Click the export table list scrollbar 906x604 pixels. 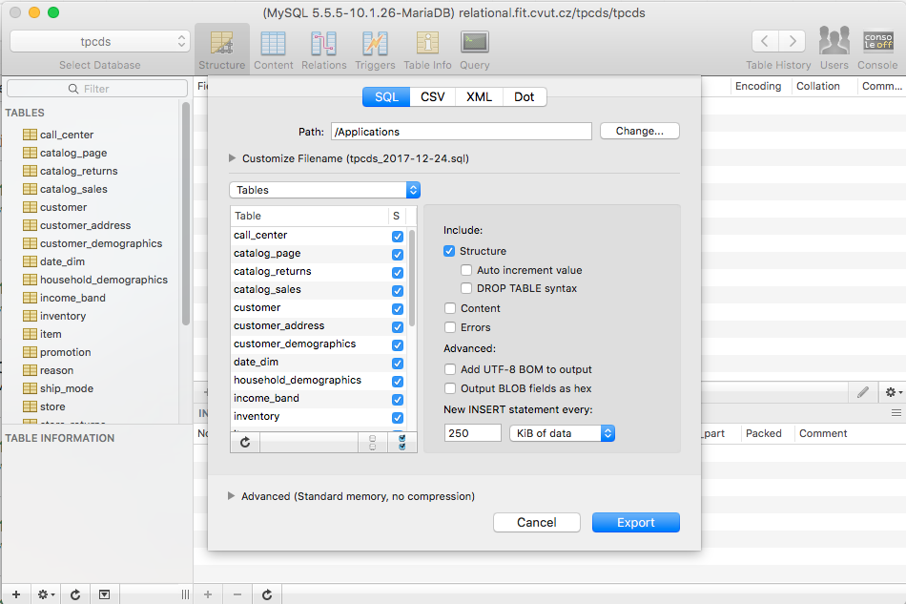pos(412,279)
